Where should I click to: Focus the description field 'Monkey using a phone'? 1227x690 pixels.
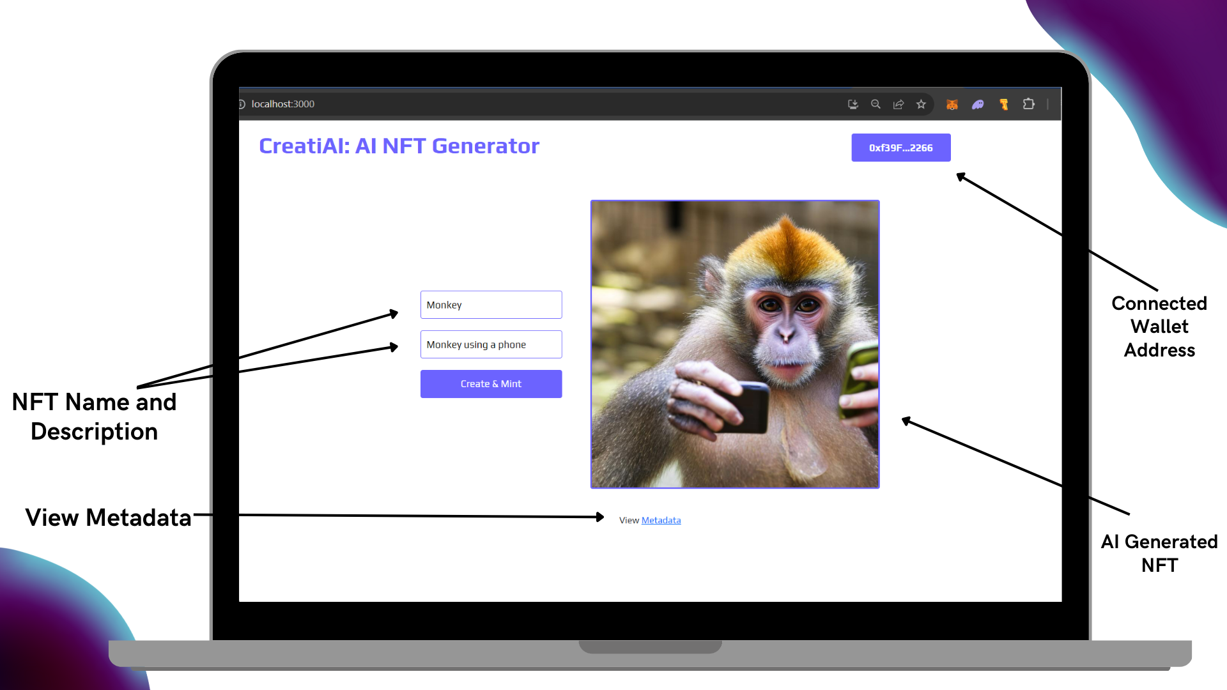(491, 344)
